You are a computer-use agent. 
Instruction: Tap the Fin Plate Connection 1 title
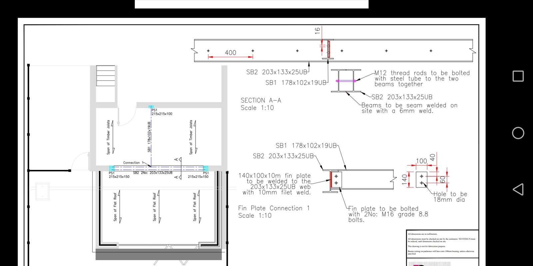(273, 208)
